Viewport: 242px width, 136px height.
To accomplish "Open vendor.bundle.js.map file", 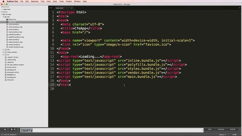I will (16, 47).
